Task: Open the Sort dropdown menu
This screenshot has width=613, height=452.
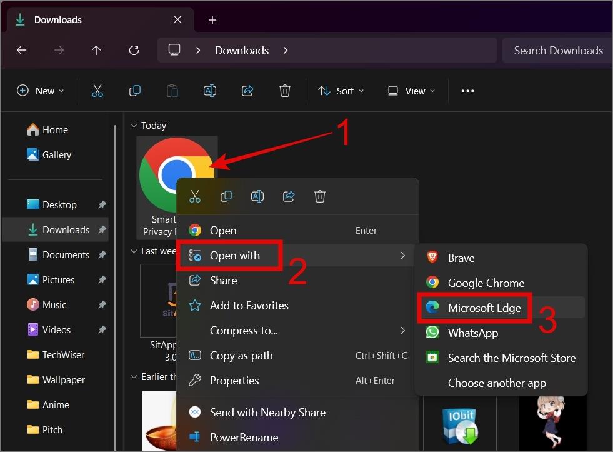Action: 341,91
